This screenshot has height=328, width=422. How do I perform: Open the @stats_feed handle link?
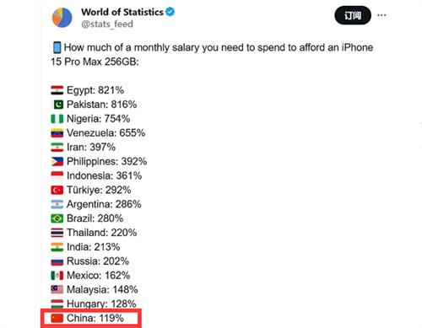pos(107,24)
